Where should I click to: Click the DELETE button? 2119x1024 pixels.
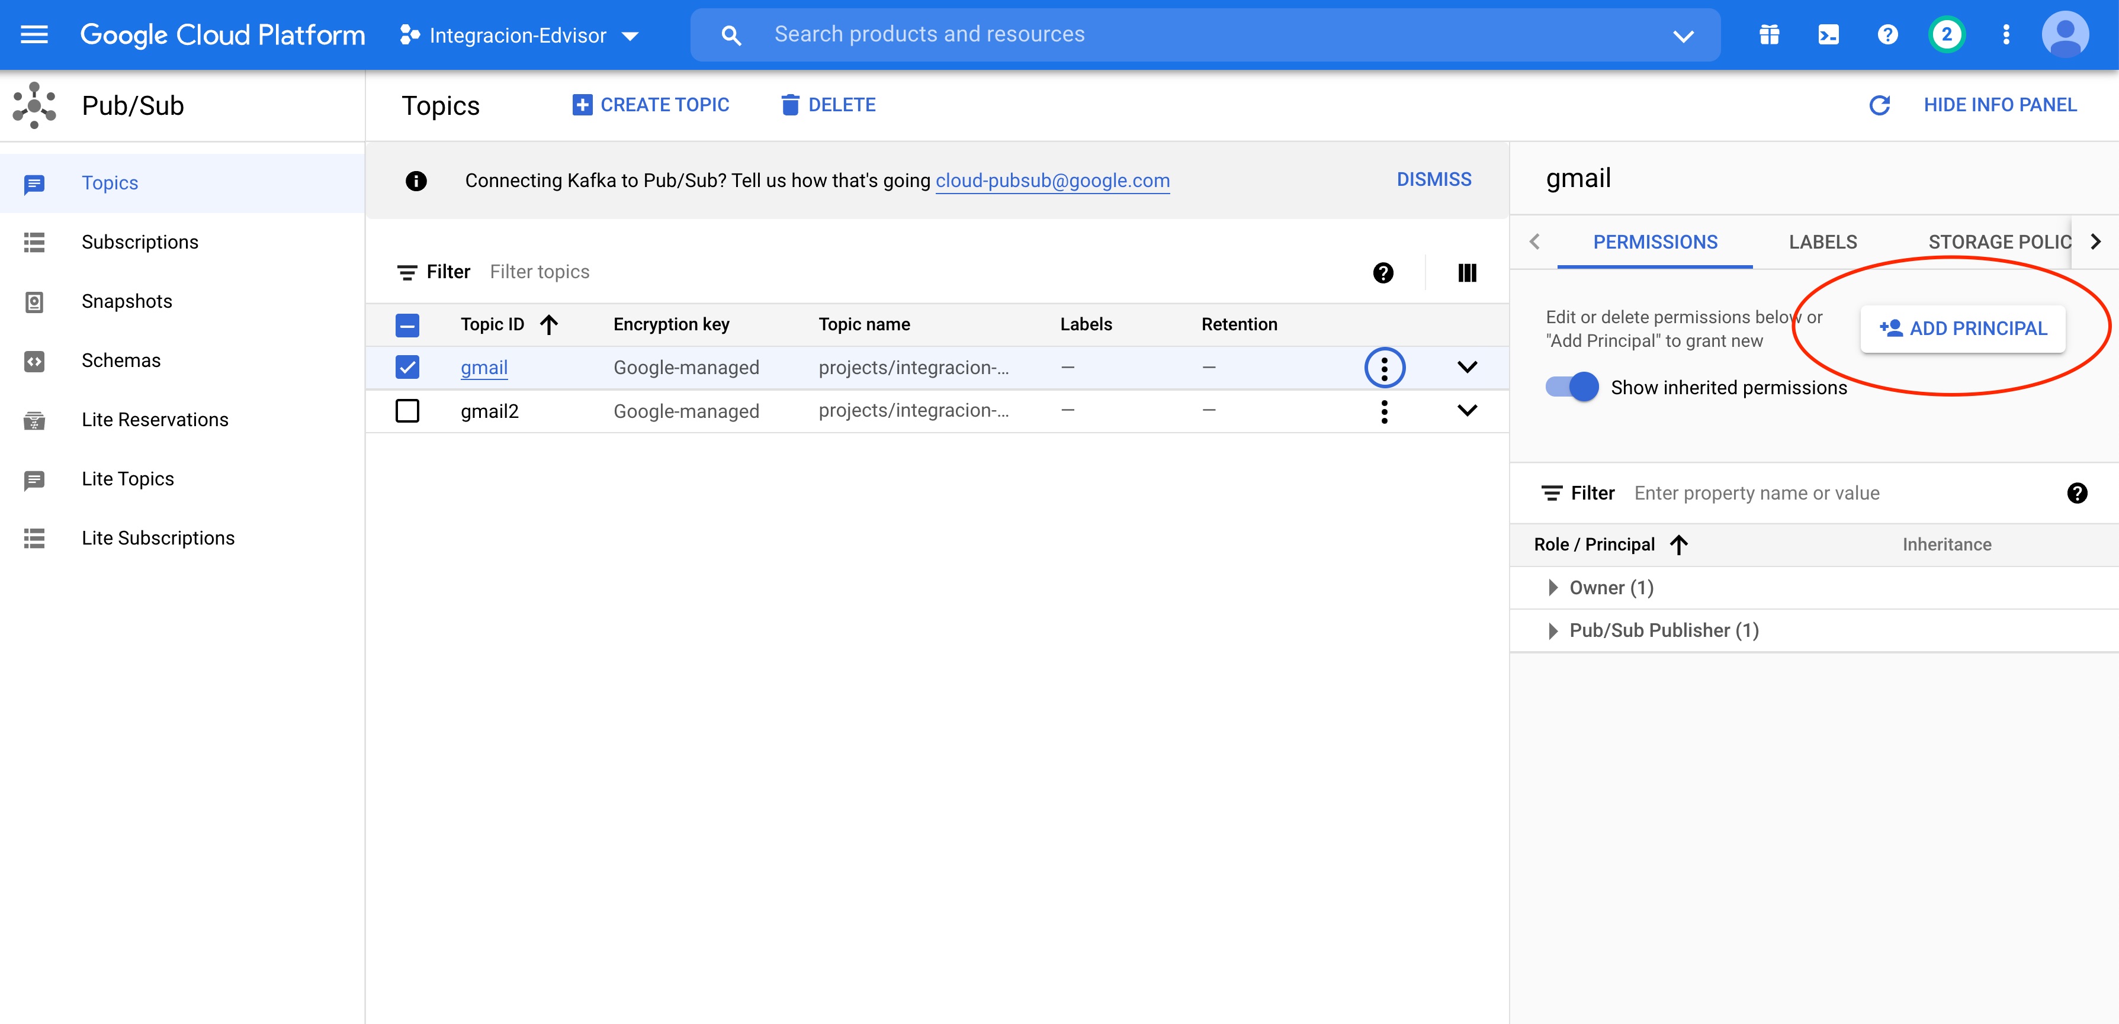pyautogui.click(x=827, y=105)
